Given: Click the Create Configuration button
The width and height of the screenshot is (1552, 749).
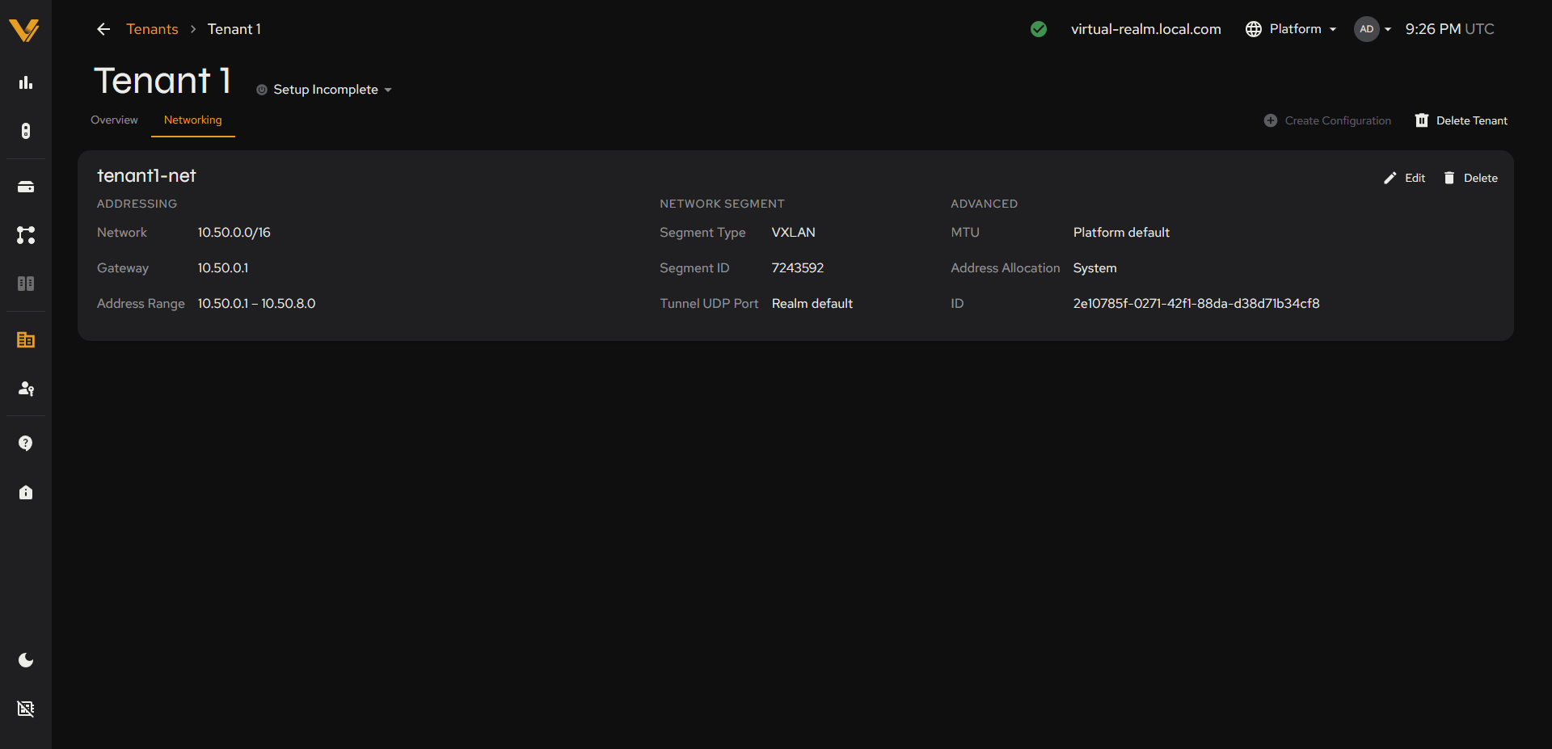Looking at the screenshot, I should click(x=1327, y=120).
